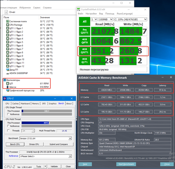The height and width of the screenshot is (169, 175).
Task: Click the Отчёт report document icon
Action: coord(6,12)
